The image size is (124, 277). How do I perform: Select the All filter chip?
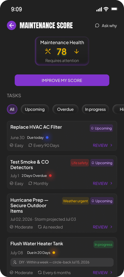point(12,109)
